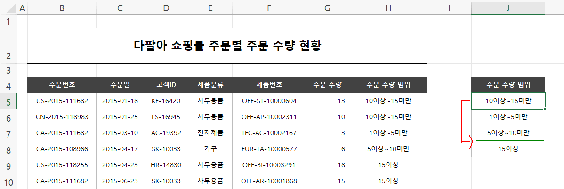Select cell US-2015-111682 in row 5
The width and height of the screenshot is (564, 189).
point(62,101)
